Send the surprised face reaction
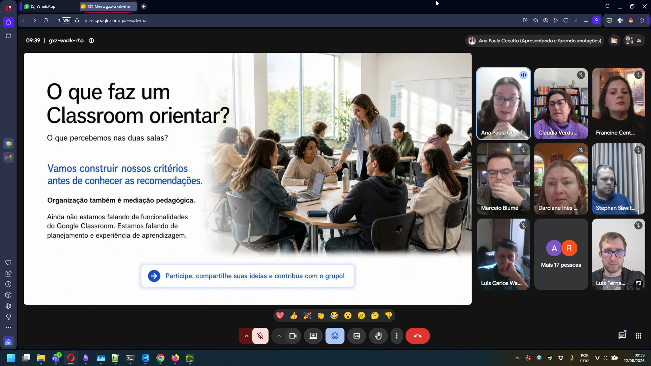 pos(348,316)
